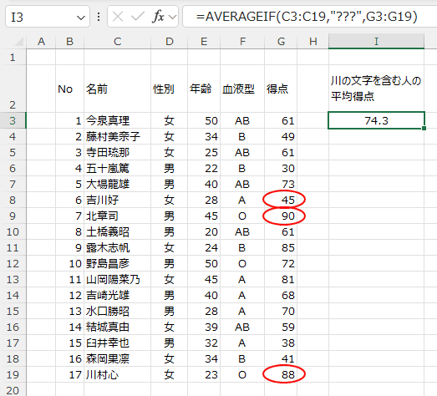Click the 血液型 header cell
The width and height of the screenshot is (437, 396).
(242, 89)
